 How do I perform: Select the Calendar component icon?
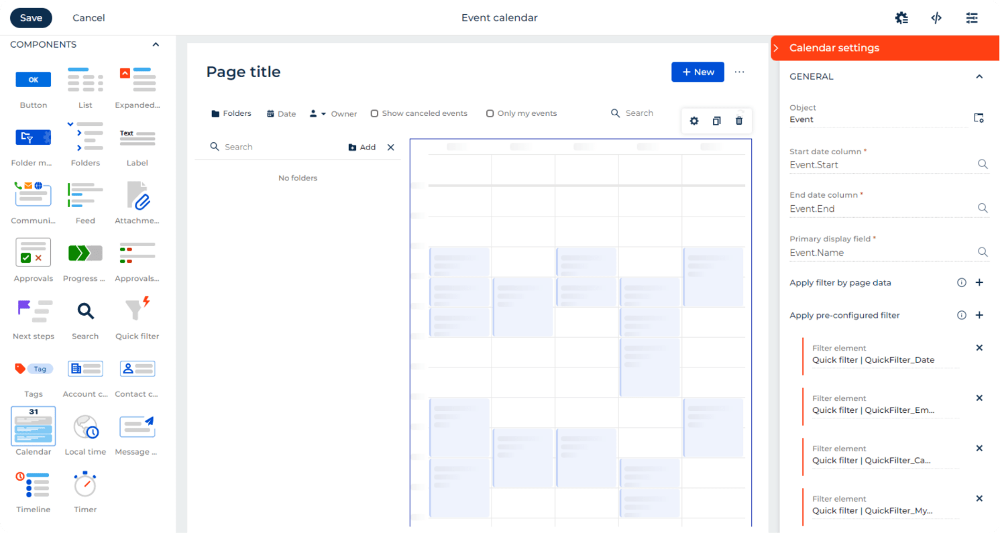point(33,426)
